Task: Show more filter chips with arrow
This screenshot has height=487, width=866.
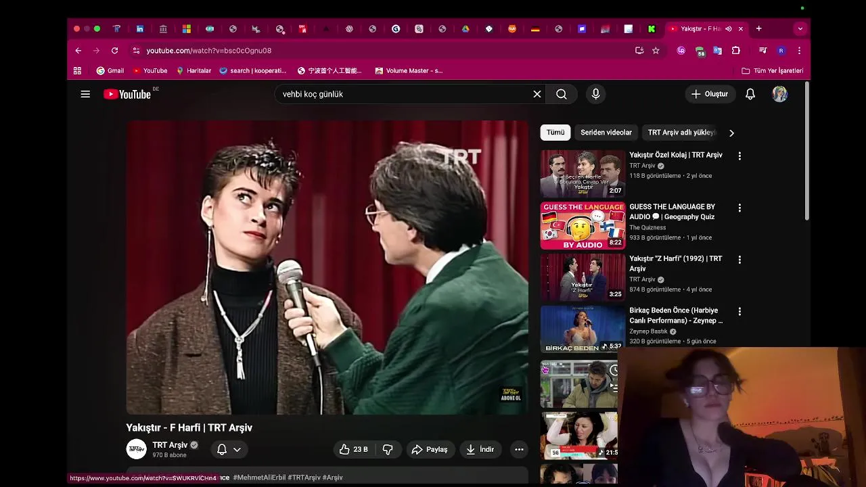Action: point(731,133)
